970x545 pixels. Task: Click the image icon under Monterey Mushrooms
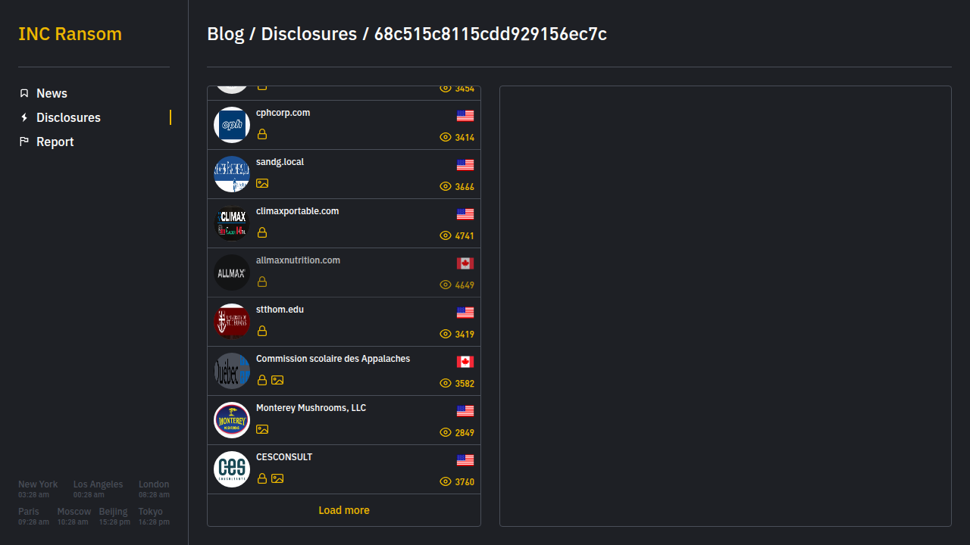pos(262,429)
